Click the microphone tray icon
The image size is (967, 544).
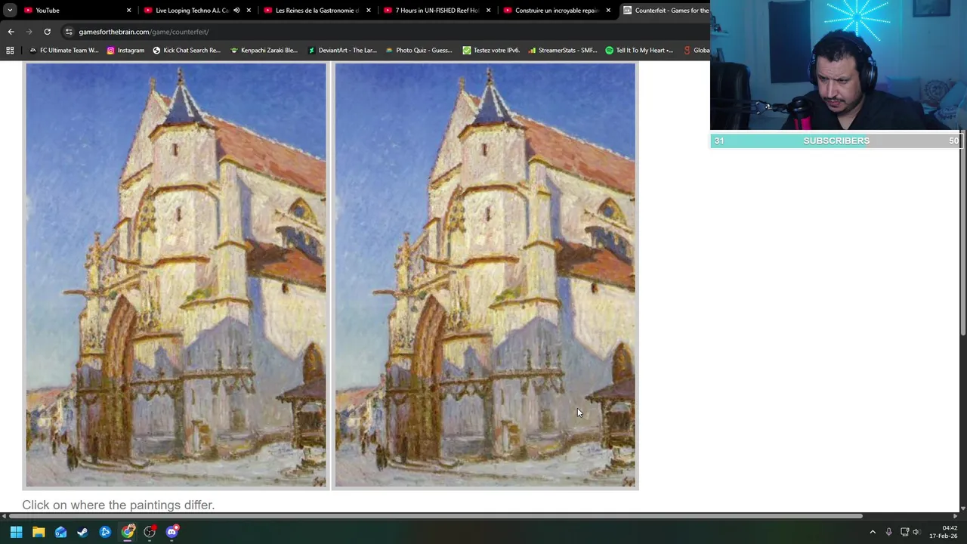(888, 532)
